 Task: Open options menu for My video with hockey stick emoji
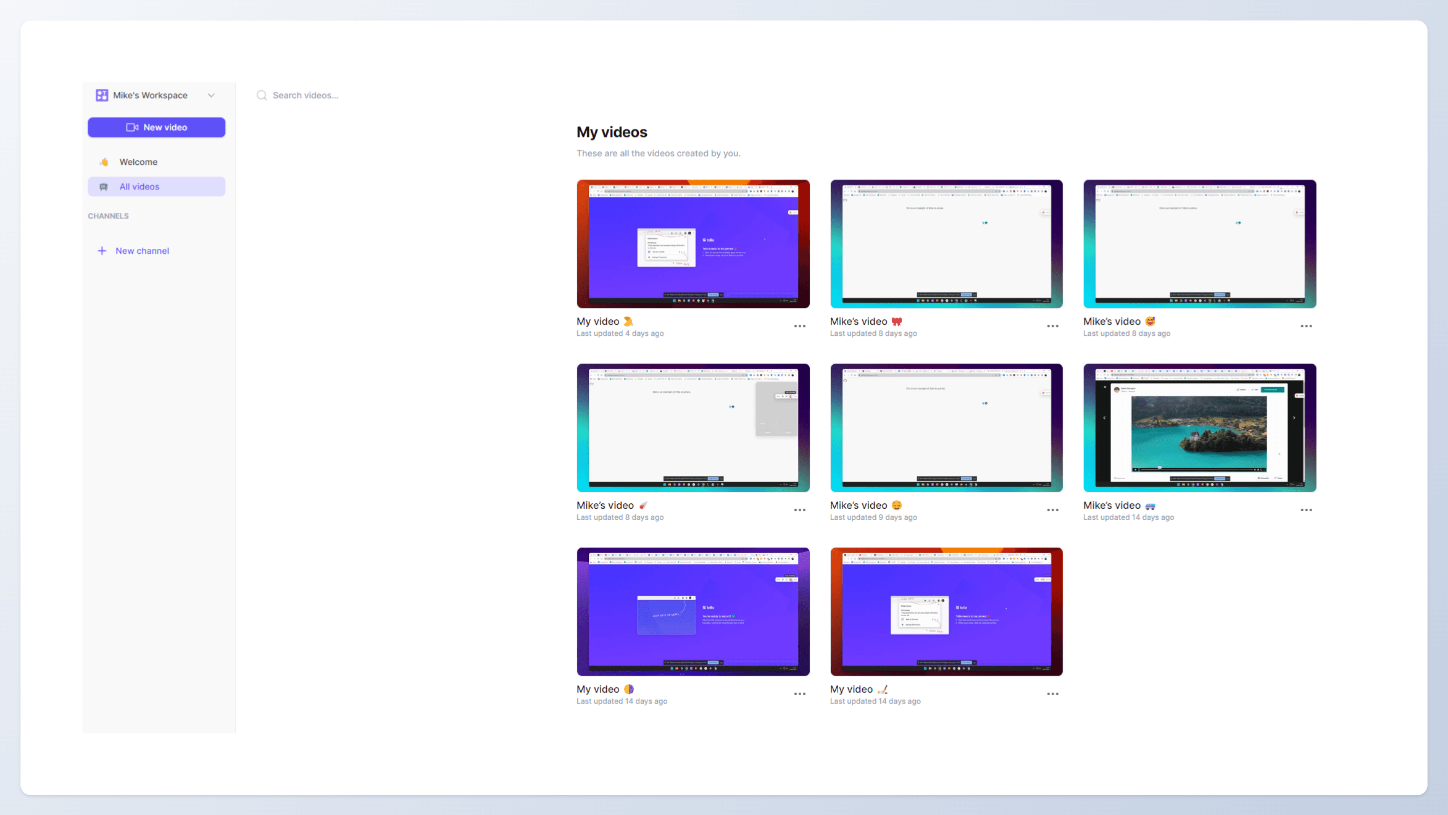(1052, 694)
